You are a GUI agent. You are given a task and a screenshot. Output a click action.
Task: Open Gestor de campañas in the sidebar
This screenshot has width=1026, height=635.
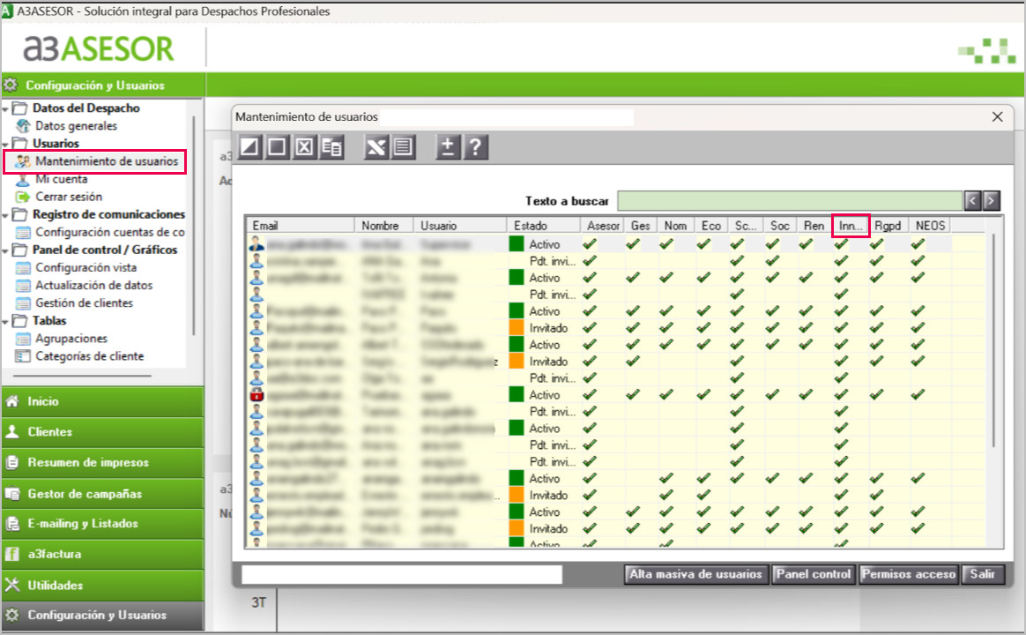(103, 494)
